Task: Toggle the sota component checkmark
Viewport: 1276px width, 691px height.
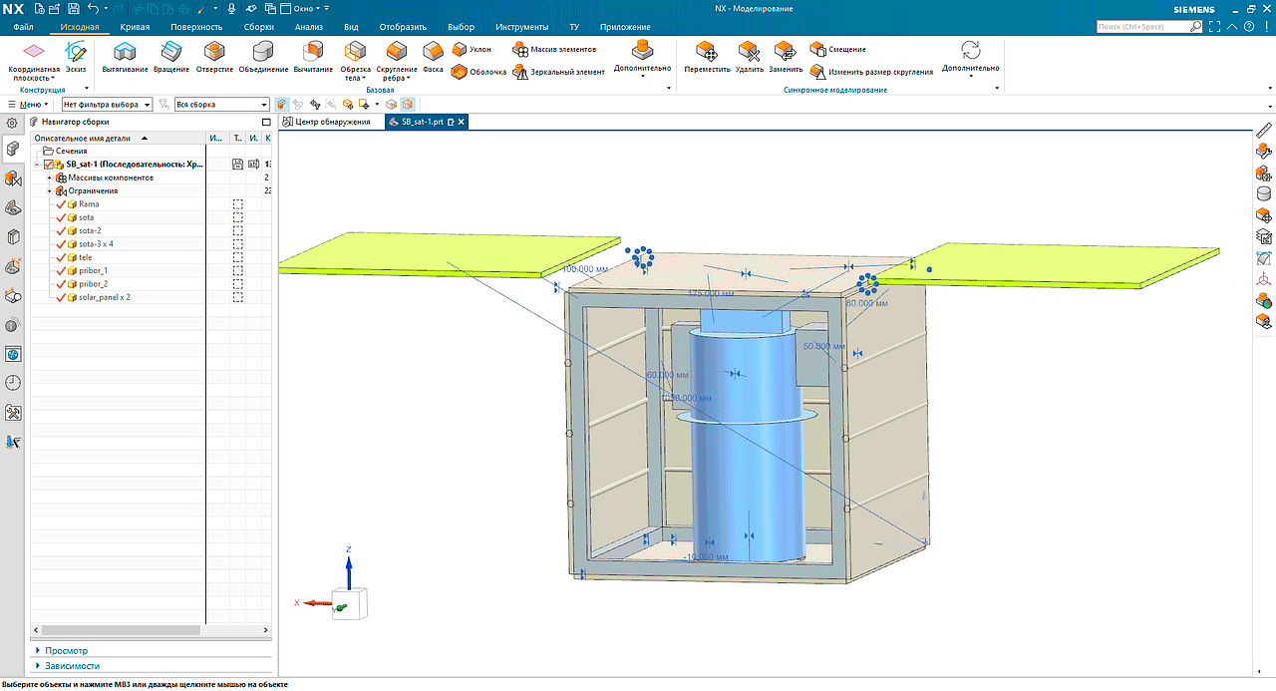Action: pos(61,217)
